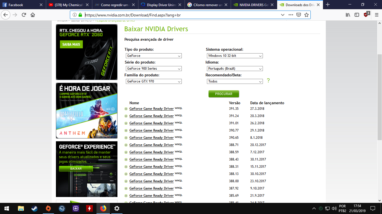Viewport: 382px width, 214px height.
Task: Open File Explorer from the taskbar
Action: pos(21,208)
